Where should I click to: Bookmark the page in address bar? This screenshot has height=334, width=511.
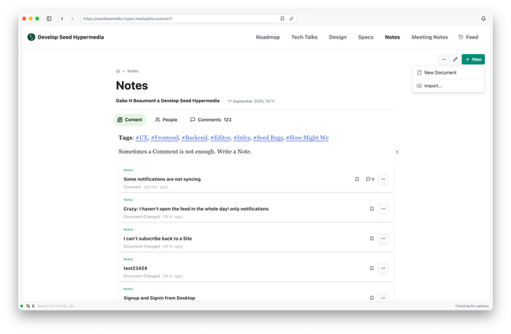tap(282, 18)
